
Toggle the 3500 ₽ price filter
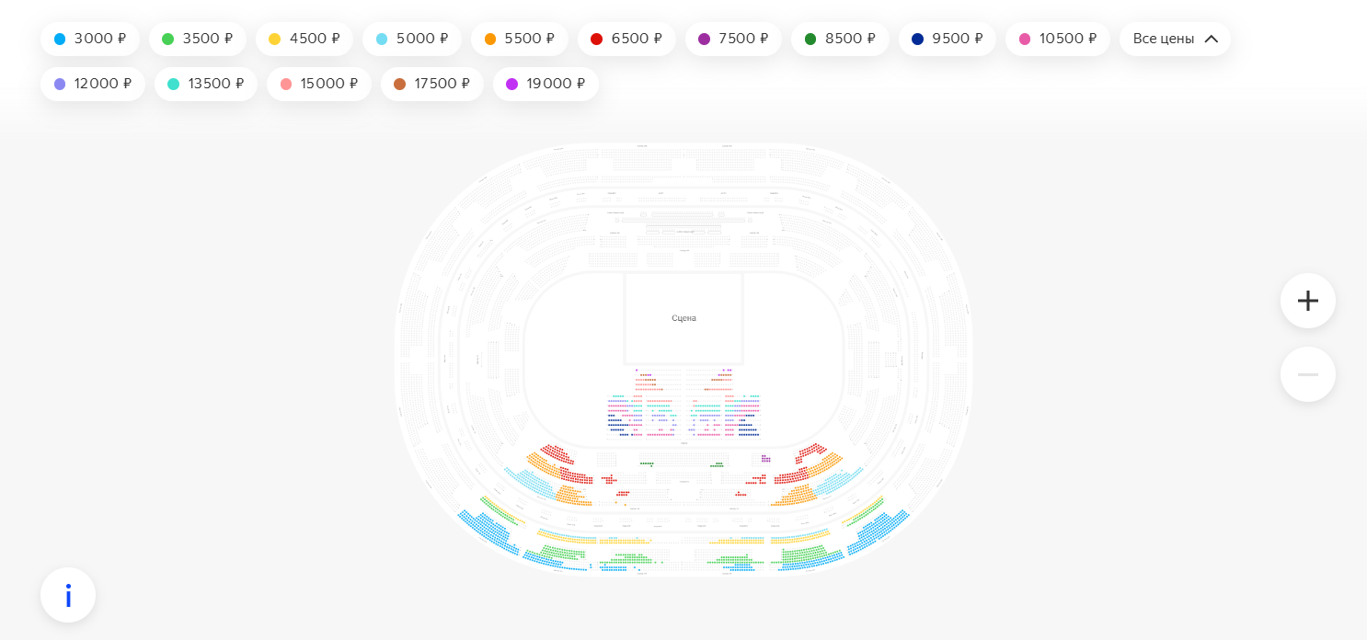198,39
